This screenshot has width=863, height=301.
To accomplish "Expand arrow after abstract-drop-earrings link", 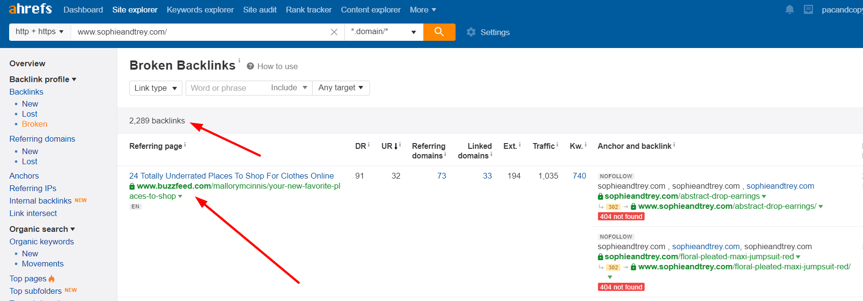I will 764,196.
